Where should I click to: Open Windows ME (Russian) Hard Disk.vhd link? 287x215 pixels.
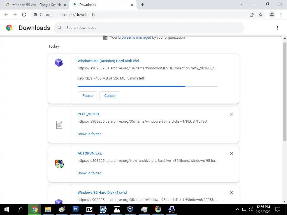coord(108,61)
